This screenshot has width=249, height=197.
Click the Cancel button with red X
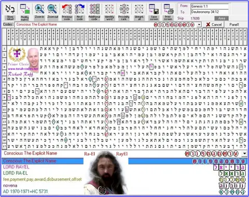214,24
